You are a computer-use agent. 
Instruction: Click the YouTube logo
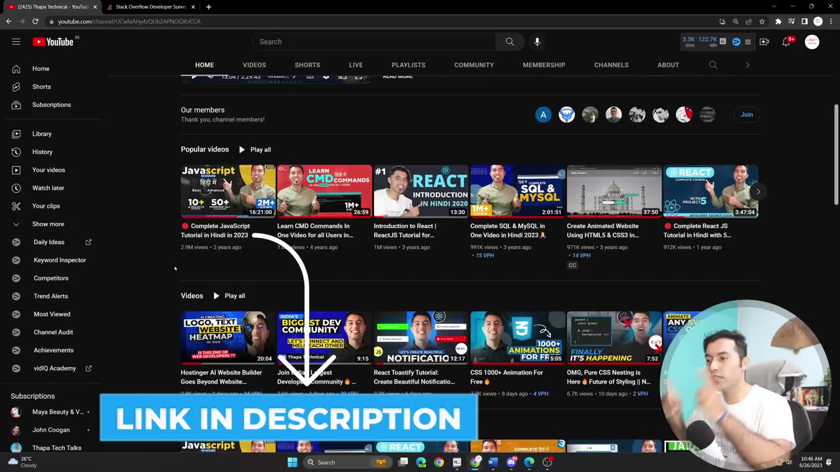[x=53, y=42]
